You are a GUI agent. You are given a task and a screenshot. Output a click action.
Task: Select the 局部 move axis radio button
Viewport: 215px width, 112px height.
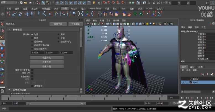click(x=58, y=34)
